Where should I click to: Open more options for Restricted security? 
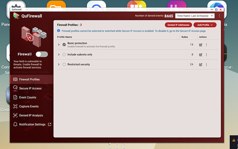coord(206,65)
